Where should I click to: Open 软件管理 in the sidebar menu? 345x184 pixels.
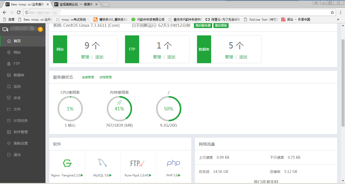(23, 132)
